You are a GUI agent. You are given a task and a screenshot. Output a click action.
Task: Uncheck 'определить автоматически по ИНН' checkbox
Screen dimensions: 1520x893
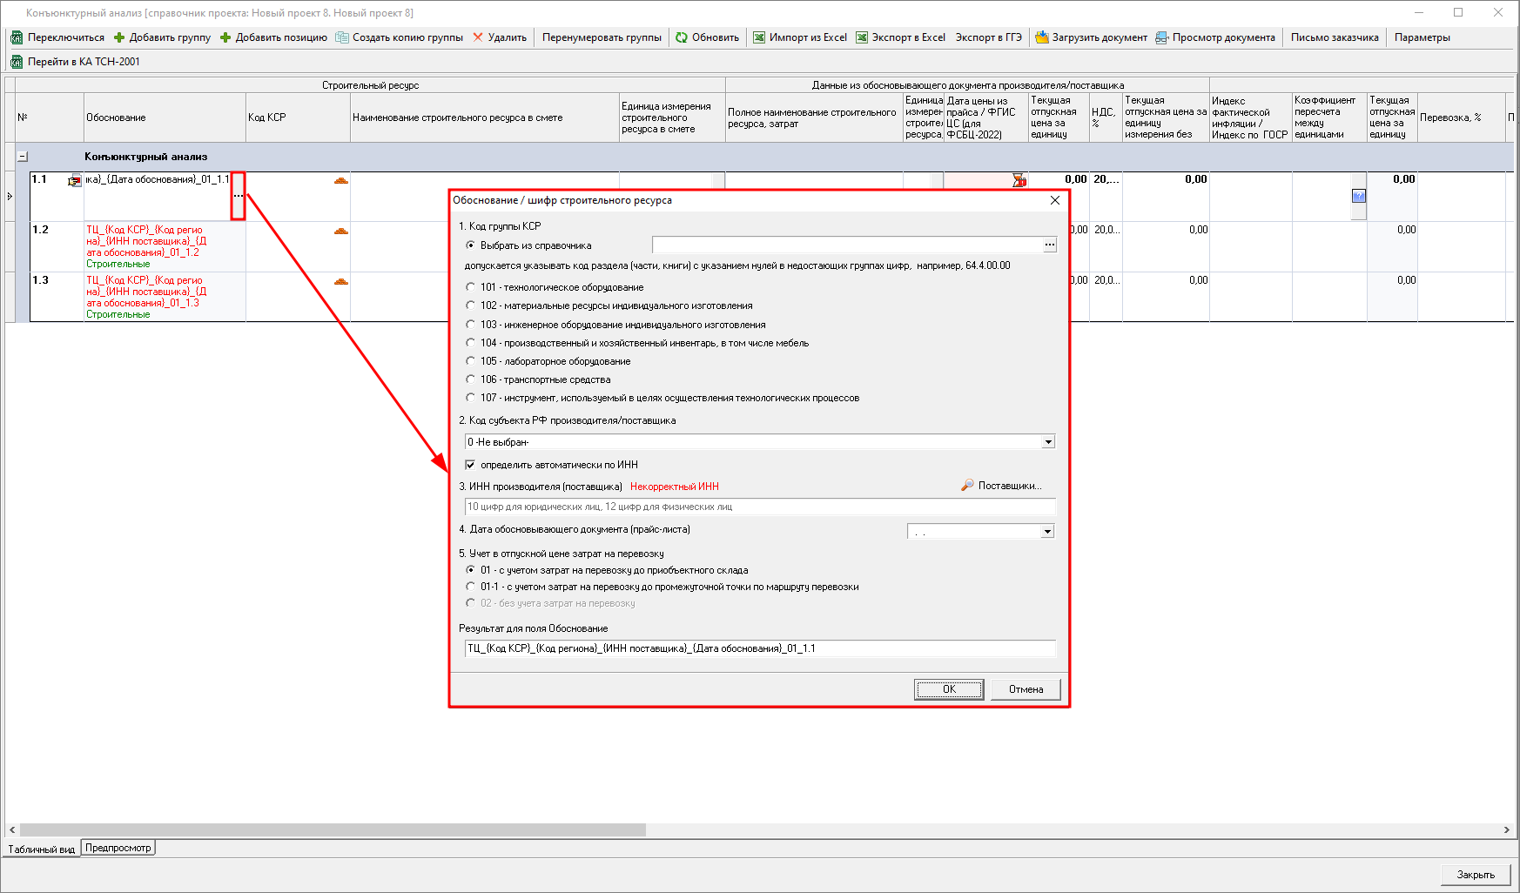coord(470,465)
